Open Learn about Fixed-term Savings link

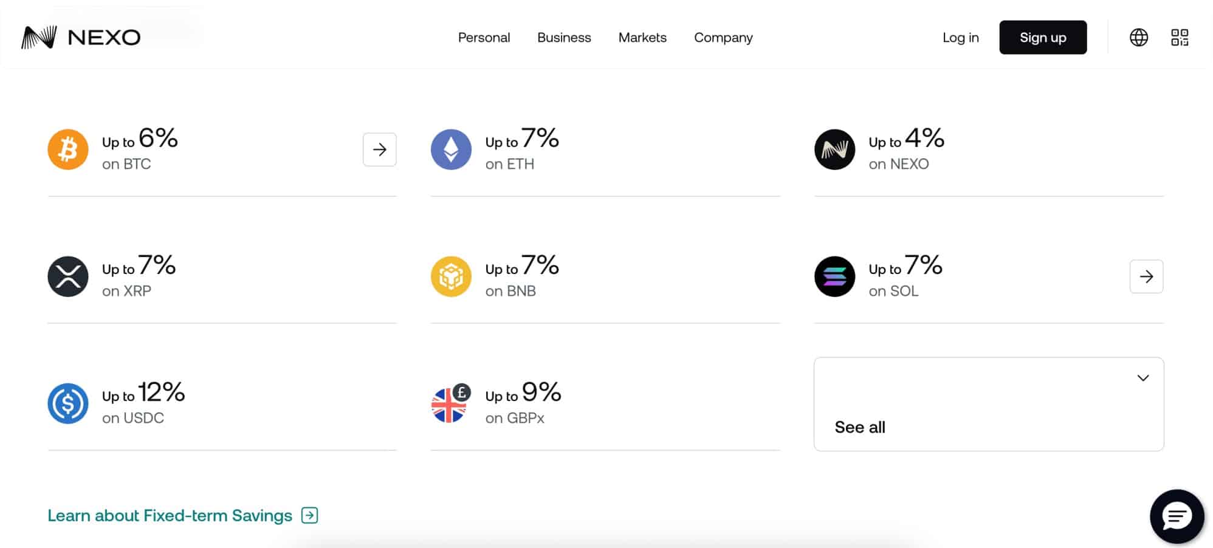click(170, 515)
